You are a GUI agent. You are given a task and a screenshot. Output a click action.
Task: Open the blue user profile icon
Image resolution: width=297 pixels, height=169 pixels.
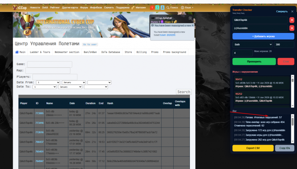pyautogui.click(x=162, y=8)
